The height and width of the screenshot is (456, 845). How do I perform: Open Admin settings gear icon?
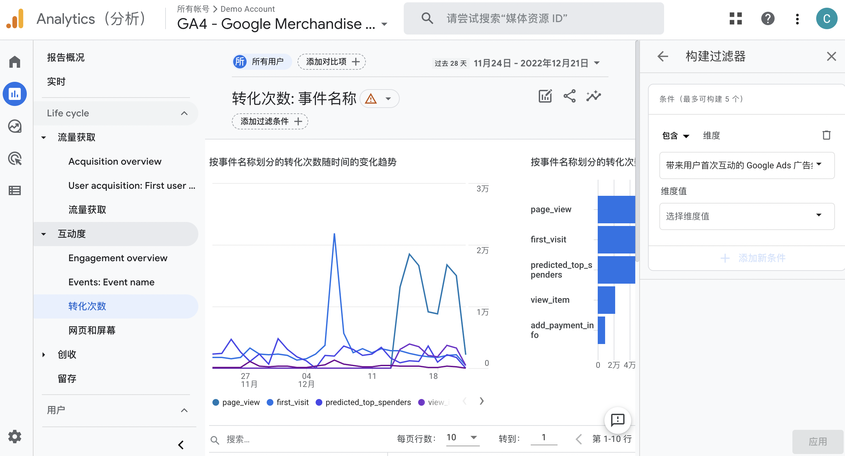(x=15, y=437)
